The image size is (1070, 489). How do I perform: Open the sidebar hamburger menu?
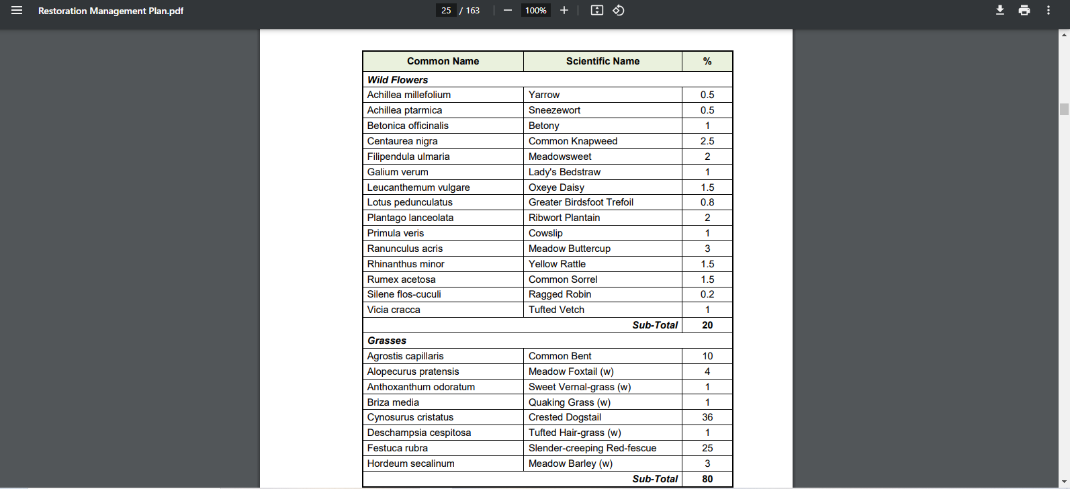(x=17, y=11)
